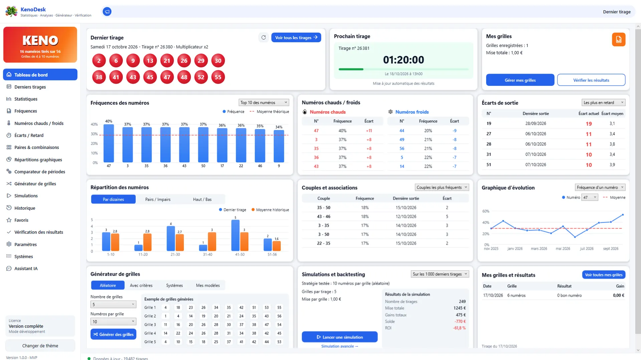Open Écarts / Retard sidebar item
Viewport: 641px width, 360px height.
[40, 135]
